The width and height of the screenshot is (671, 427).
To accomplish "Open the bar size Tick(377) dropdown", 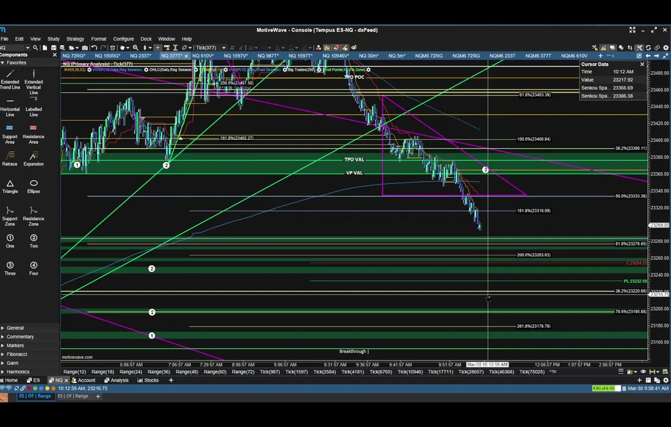I will pyautogui.click(x=223, y=48).
